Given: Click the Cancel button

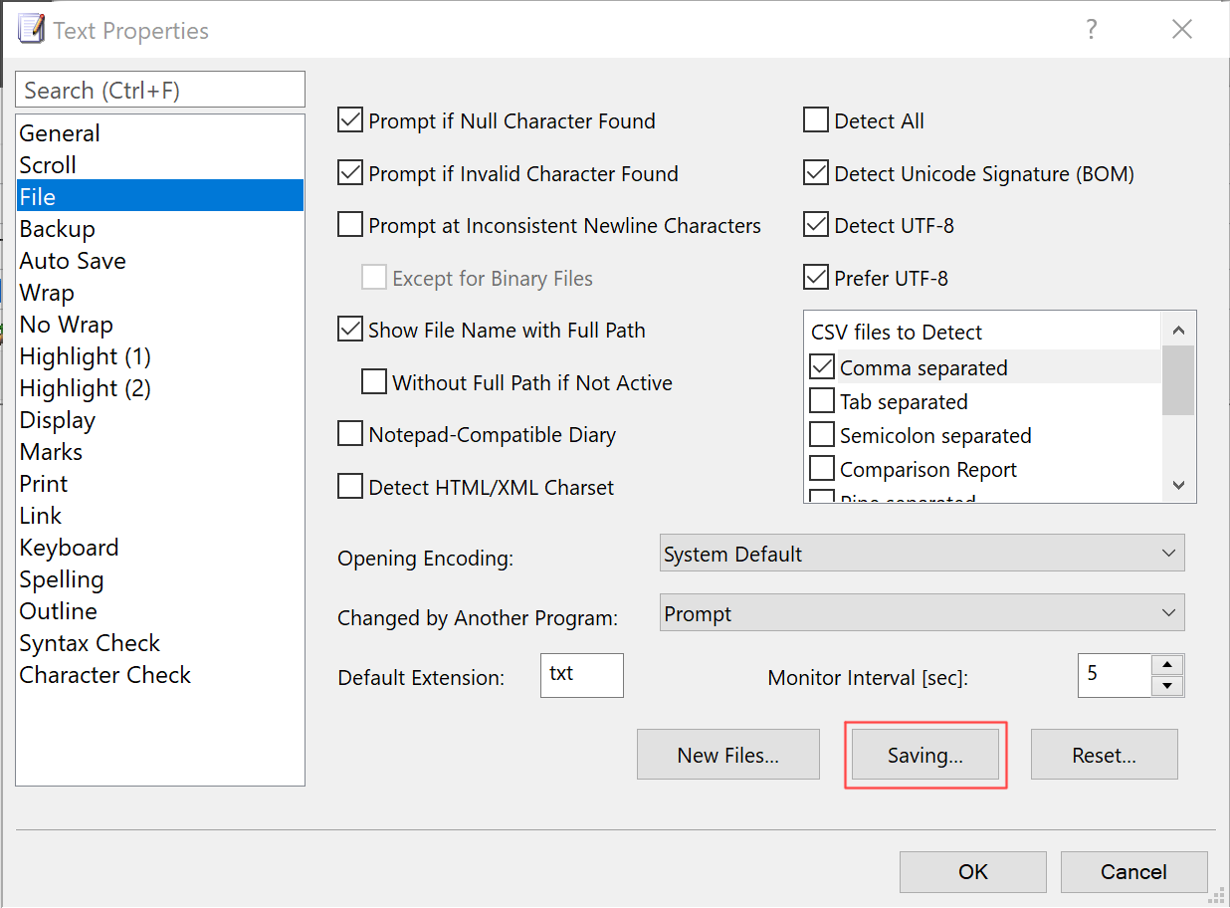Looking at the screenshot, I should click(x=1134, y=872).
